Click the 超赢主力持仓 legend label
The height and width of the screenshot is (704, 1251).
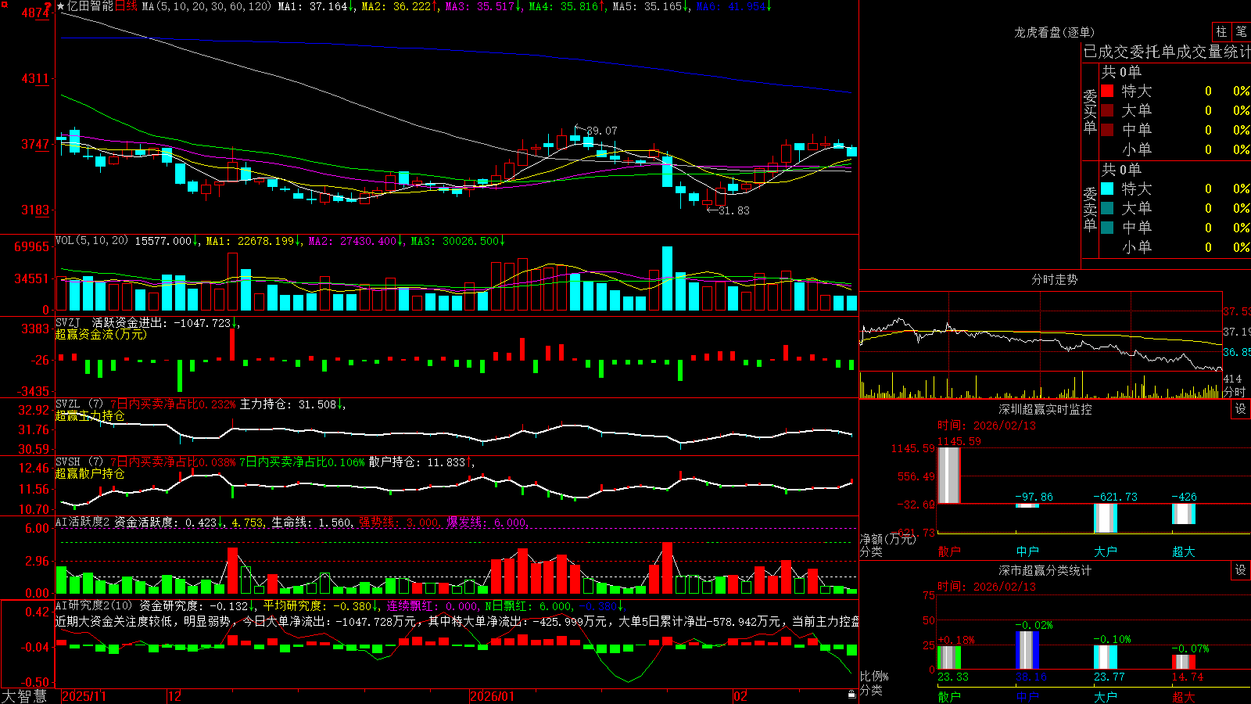[90, 415]
